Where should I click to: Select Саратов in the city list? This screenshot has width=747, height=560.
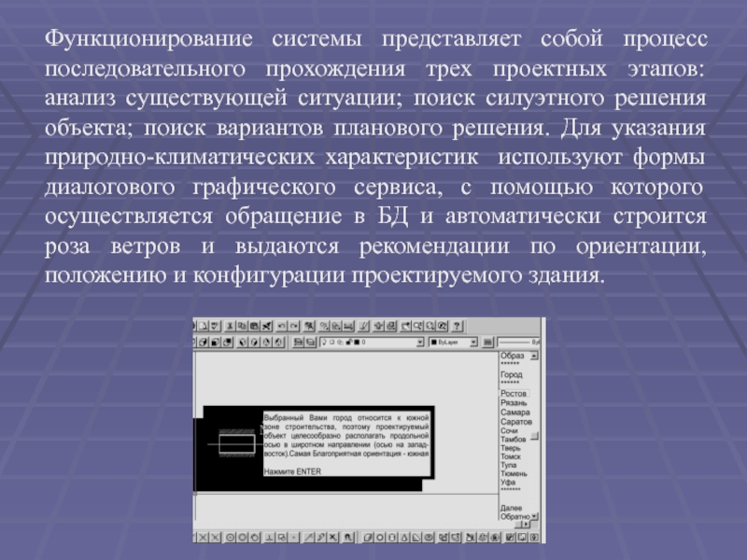pos(516,422)
